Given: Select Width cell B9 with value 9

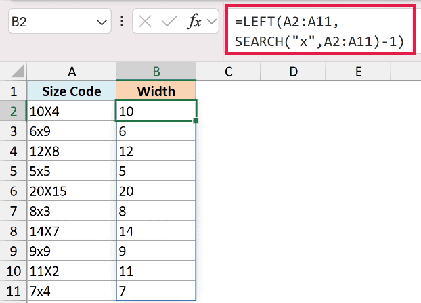Looking at the screenshot, I should pos(156,251).
